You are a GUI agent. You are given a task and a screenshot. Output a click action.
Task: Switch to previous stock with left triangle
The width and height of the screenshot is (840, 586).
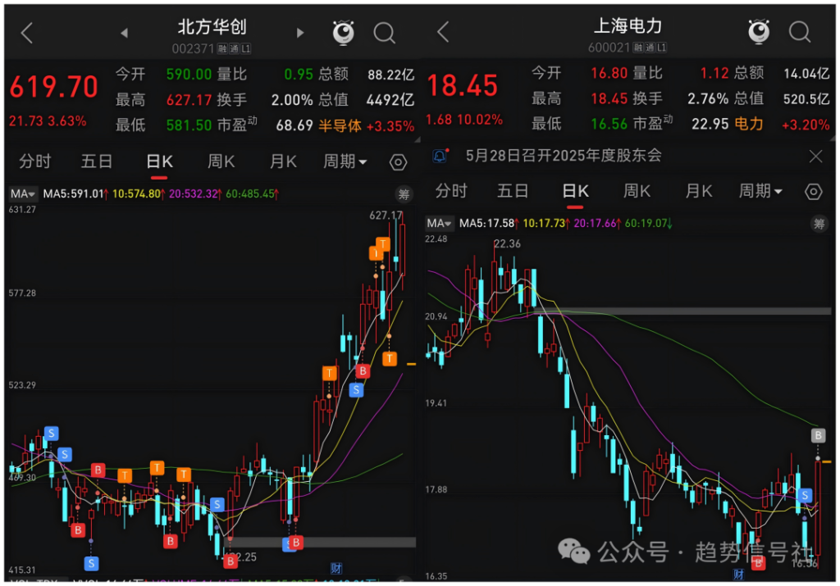tap(124, 33)
